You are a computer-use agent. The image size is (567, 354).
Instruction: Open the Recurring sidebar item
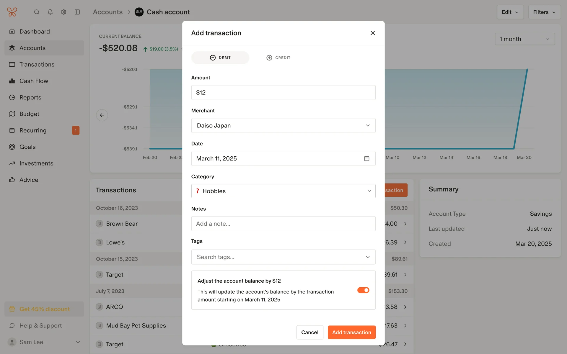coord(33,130)
